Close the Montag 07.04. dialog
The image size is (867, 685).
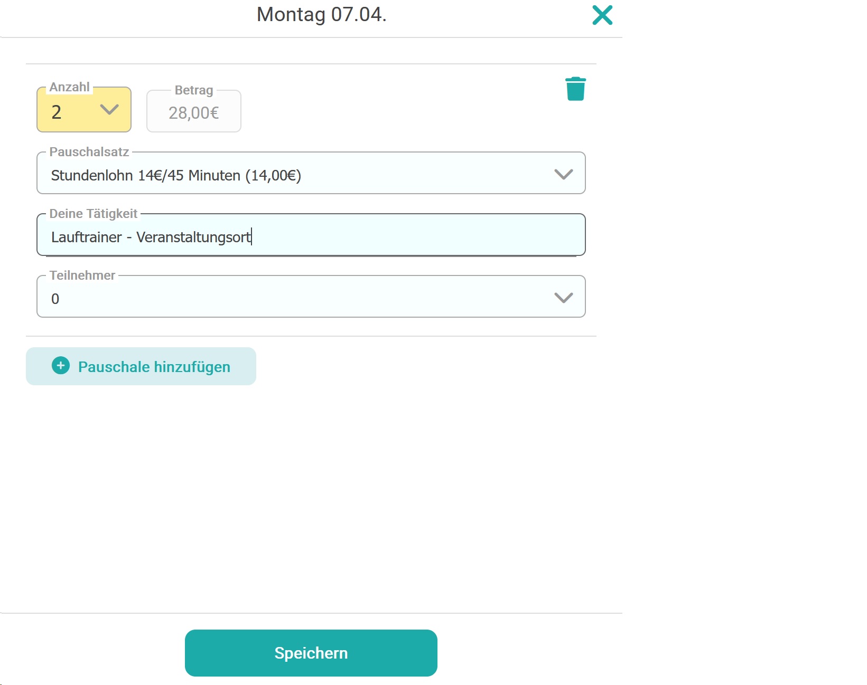click(x=602, y=15)
